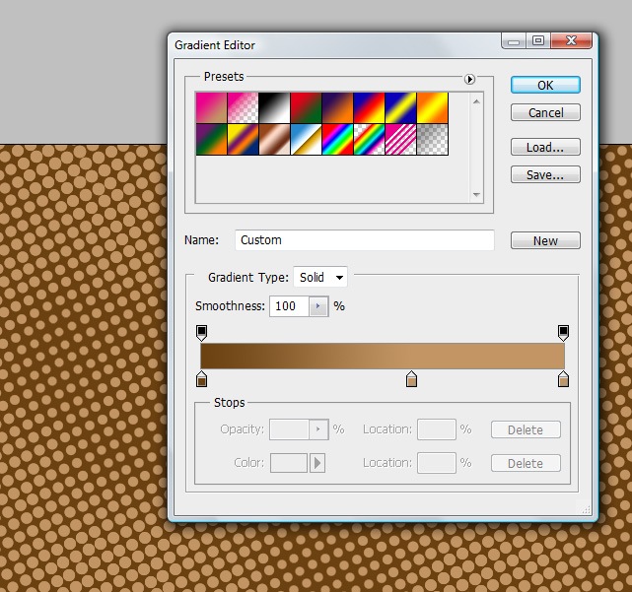Click the gradient Name text field

tap(365, 240)
